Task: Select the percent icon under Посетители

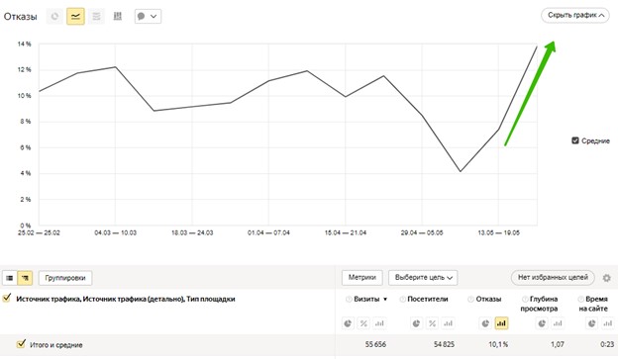Action: point(433,323)
